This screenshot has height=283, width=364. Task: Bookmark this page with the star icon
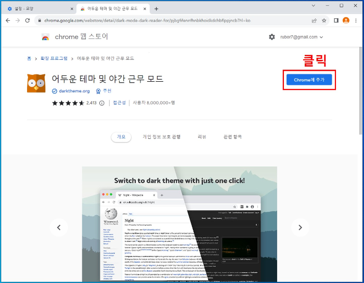tap(324, 20)
